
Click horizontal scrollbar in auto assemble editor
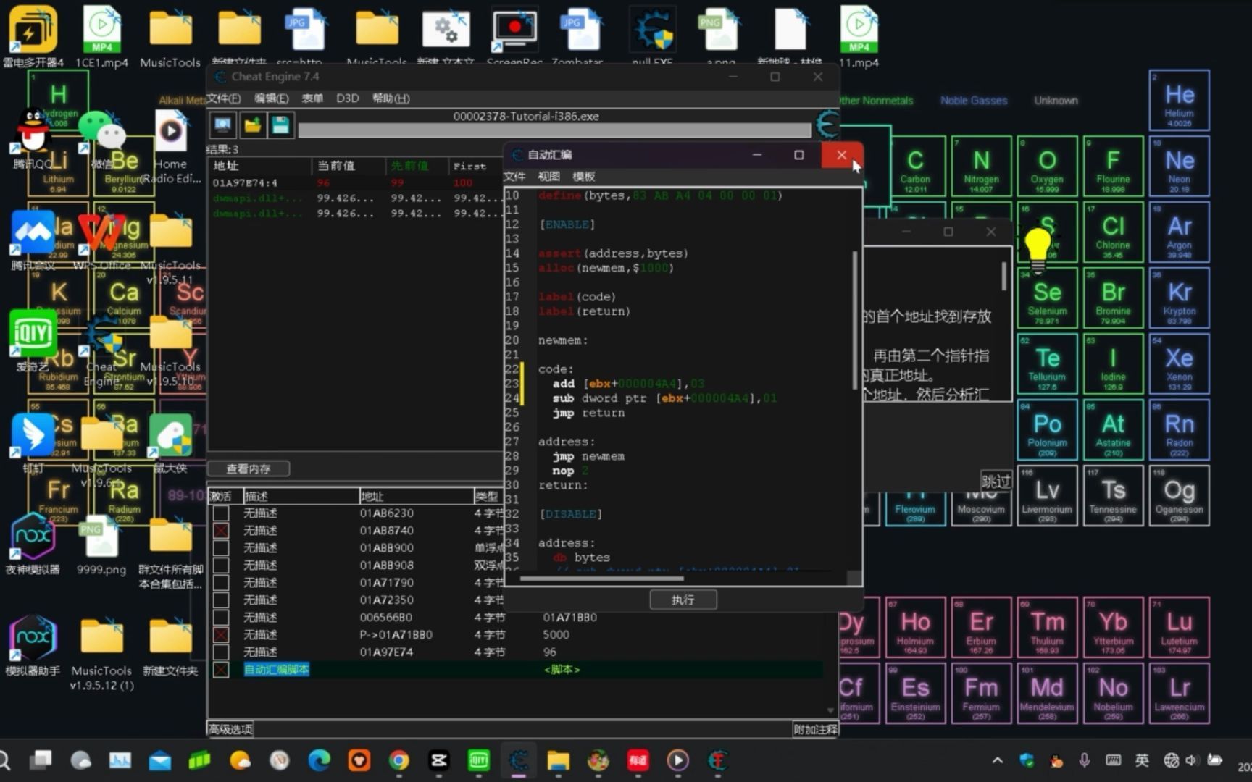[x=601, y=579]
